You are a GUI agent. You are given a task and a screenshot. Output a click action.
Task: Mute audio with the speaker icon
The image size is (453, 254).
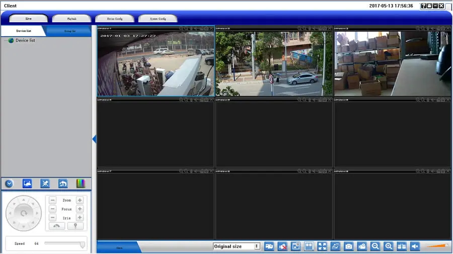(414, 246)
